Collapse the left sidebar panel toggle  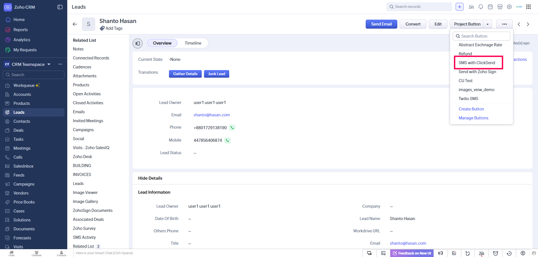[x=60, y=7]
